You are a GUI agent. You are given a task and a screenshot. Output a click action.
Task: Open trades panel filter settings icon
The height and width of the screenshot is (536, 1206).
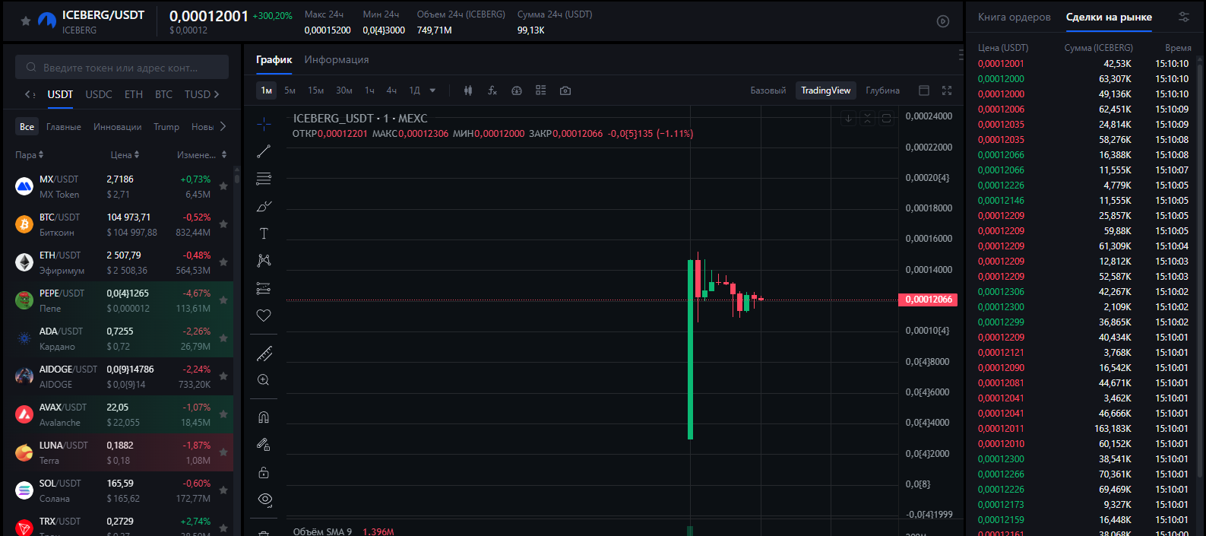pyautogui.click(x=1184, y=17)
